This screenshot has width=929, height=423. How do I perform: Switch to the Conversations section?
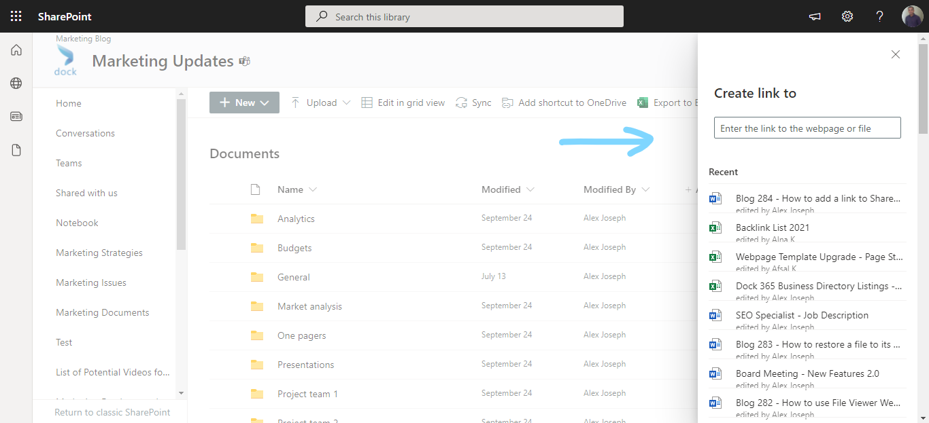coord(85,132)
